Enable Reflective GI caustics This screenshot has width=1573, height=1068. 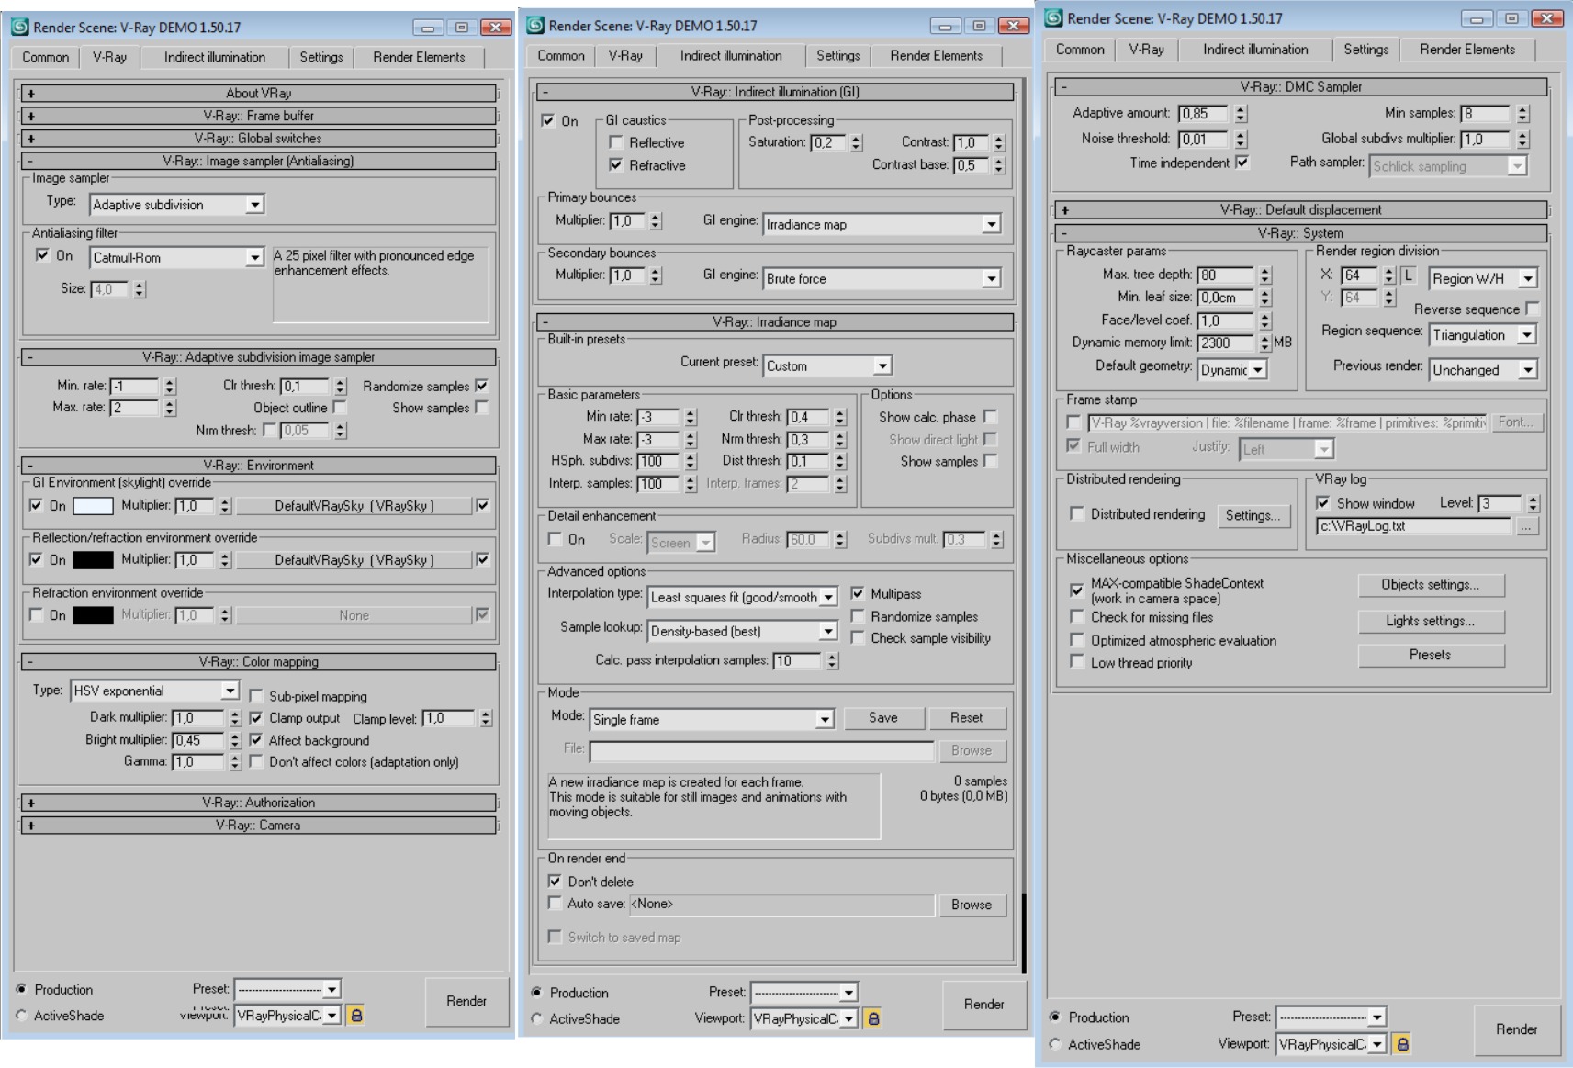pos(616,142)
